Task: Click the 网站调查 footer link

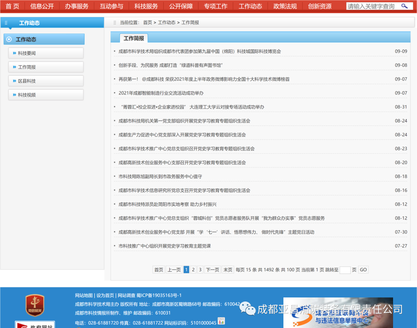Action: pos(127,295)
